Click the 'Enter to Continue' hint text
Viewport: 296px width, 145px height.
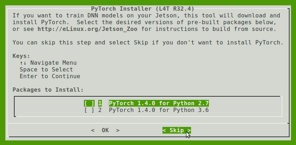[50, 76]
